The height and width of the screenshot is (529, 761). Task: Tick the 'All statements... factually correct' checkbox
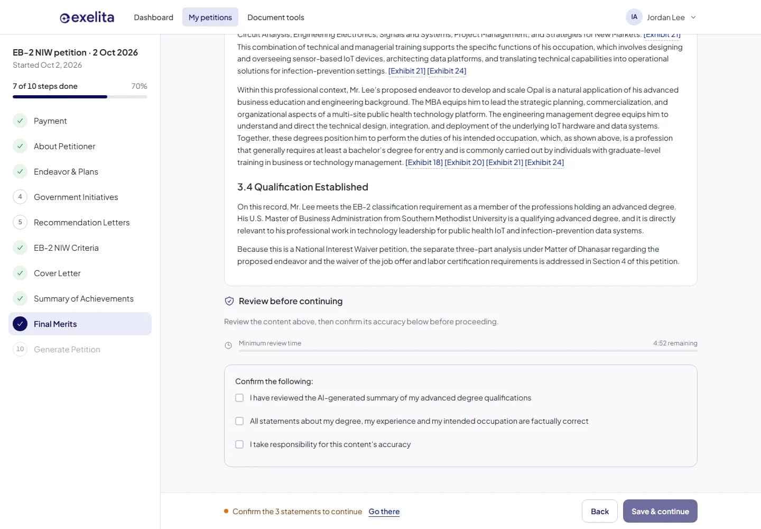coord(239,421)
